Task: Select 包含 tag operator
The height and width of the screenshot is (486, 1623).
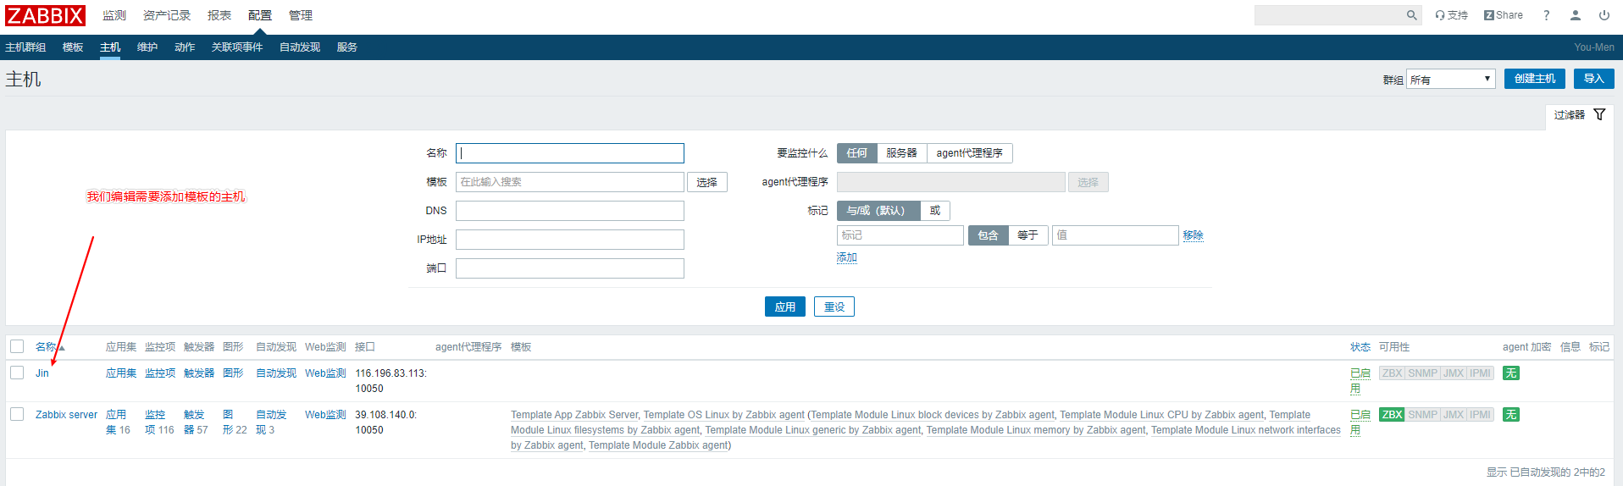Action: (x=988, y=235)
